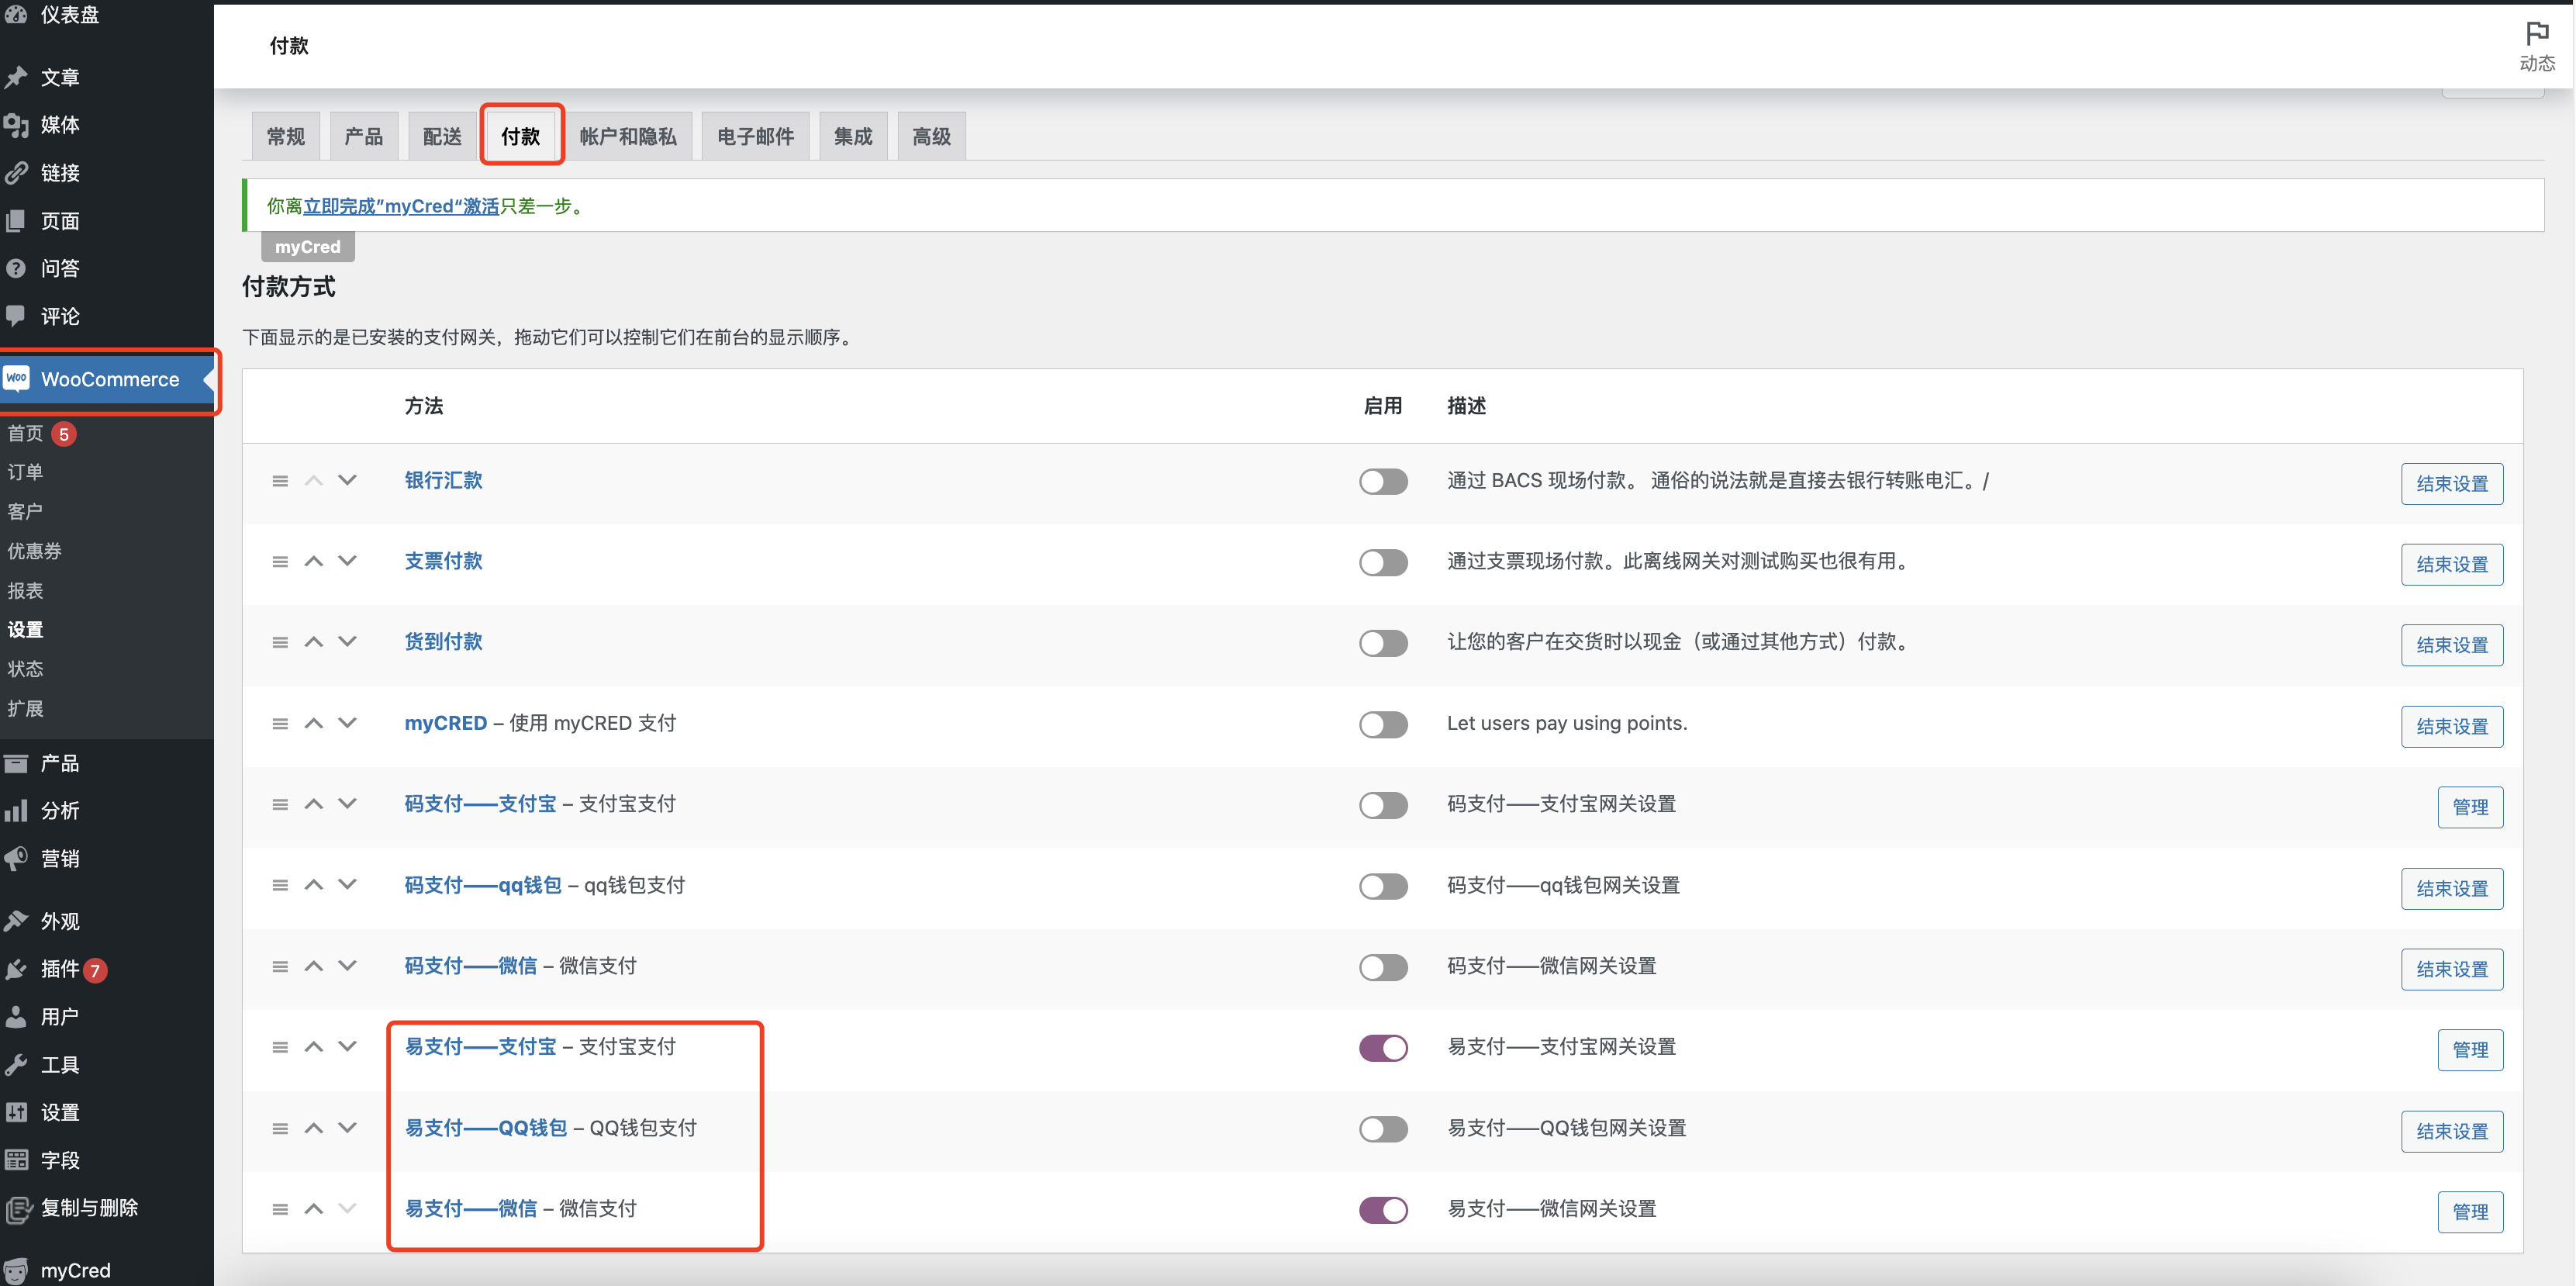This screenshot has width=2576, height=1286.
Task: Switch to the 产品 settings tab
Action: (364, 136)
